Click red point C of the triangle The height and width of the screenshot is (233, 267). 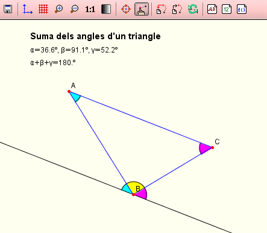click(x=212, y=148)
